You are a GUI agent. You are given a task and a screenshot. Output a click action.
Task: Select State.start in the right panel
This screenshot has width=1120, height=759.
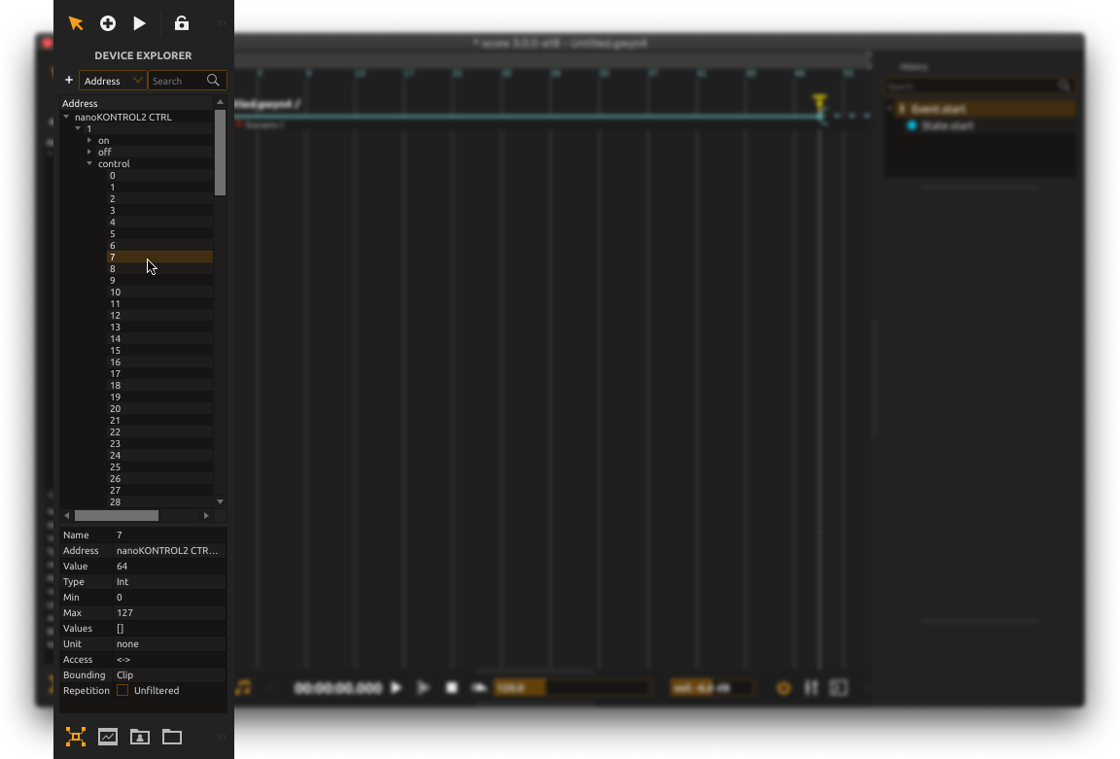(x=947, y=125)
